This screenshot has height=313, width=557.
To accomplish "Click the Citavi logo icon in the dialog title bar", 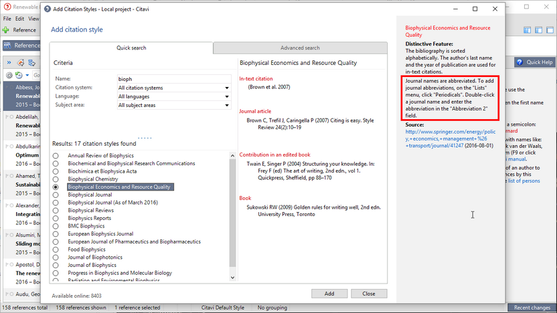I will click(x=48, y=9).
